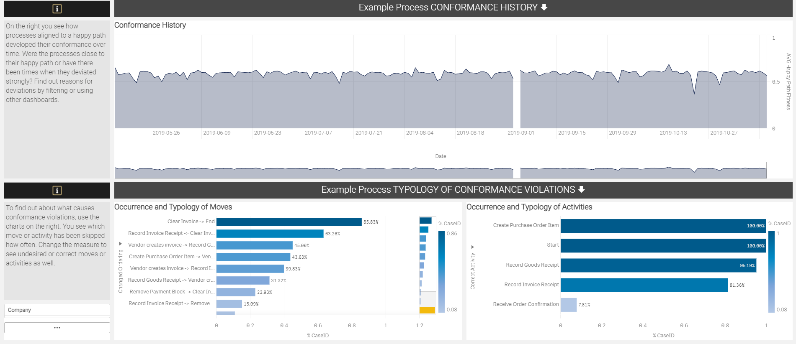Click the Changed Ordering axis label

pyautogui.click(x=121, y=271)
